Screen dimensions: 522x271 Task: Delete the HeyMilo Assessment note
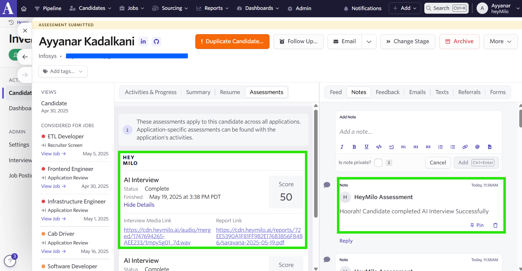495,225
